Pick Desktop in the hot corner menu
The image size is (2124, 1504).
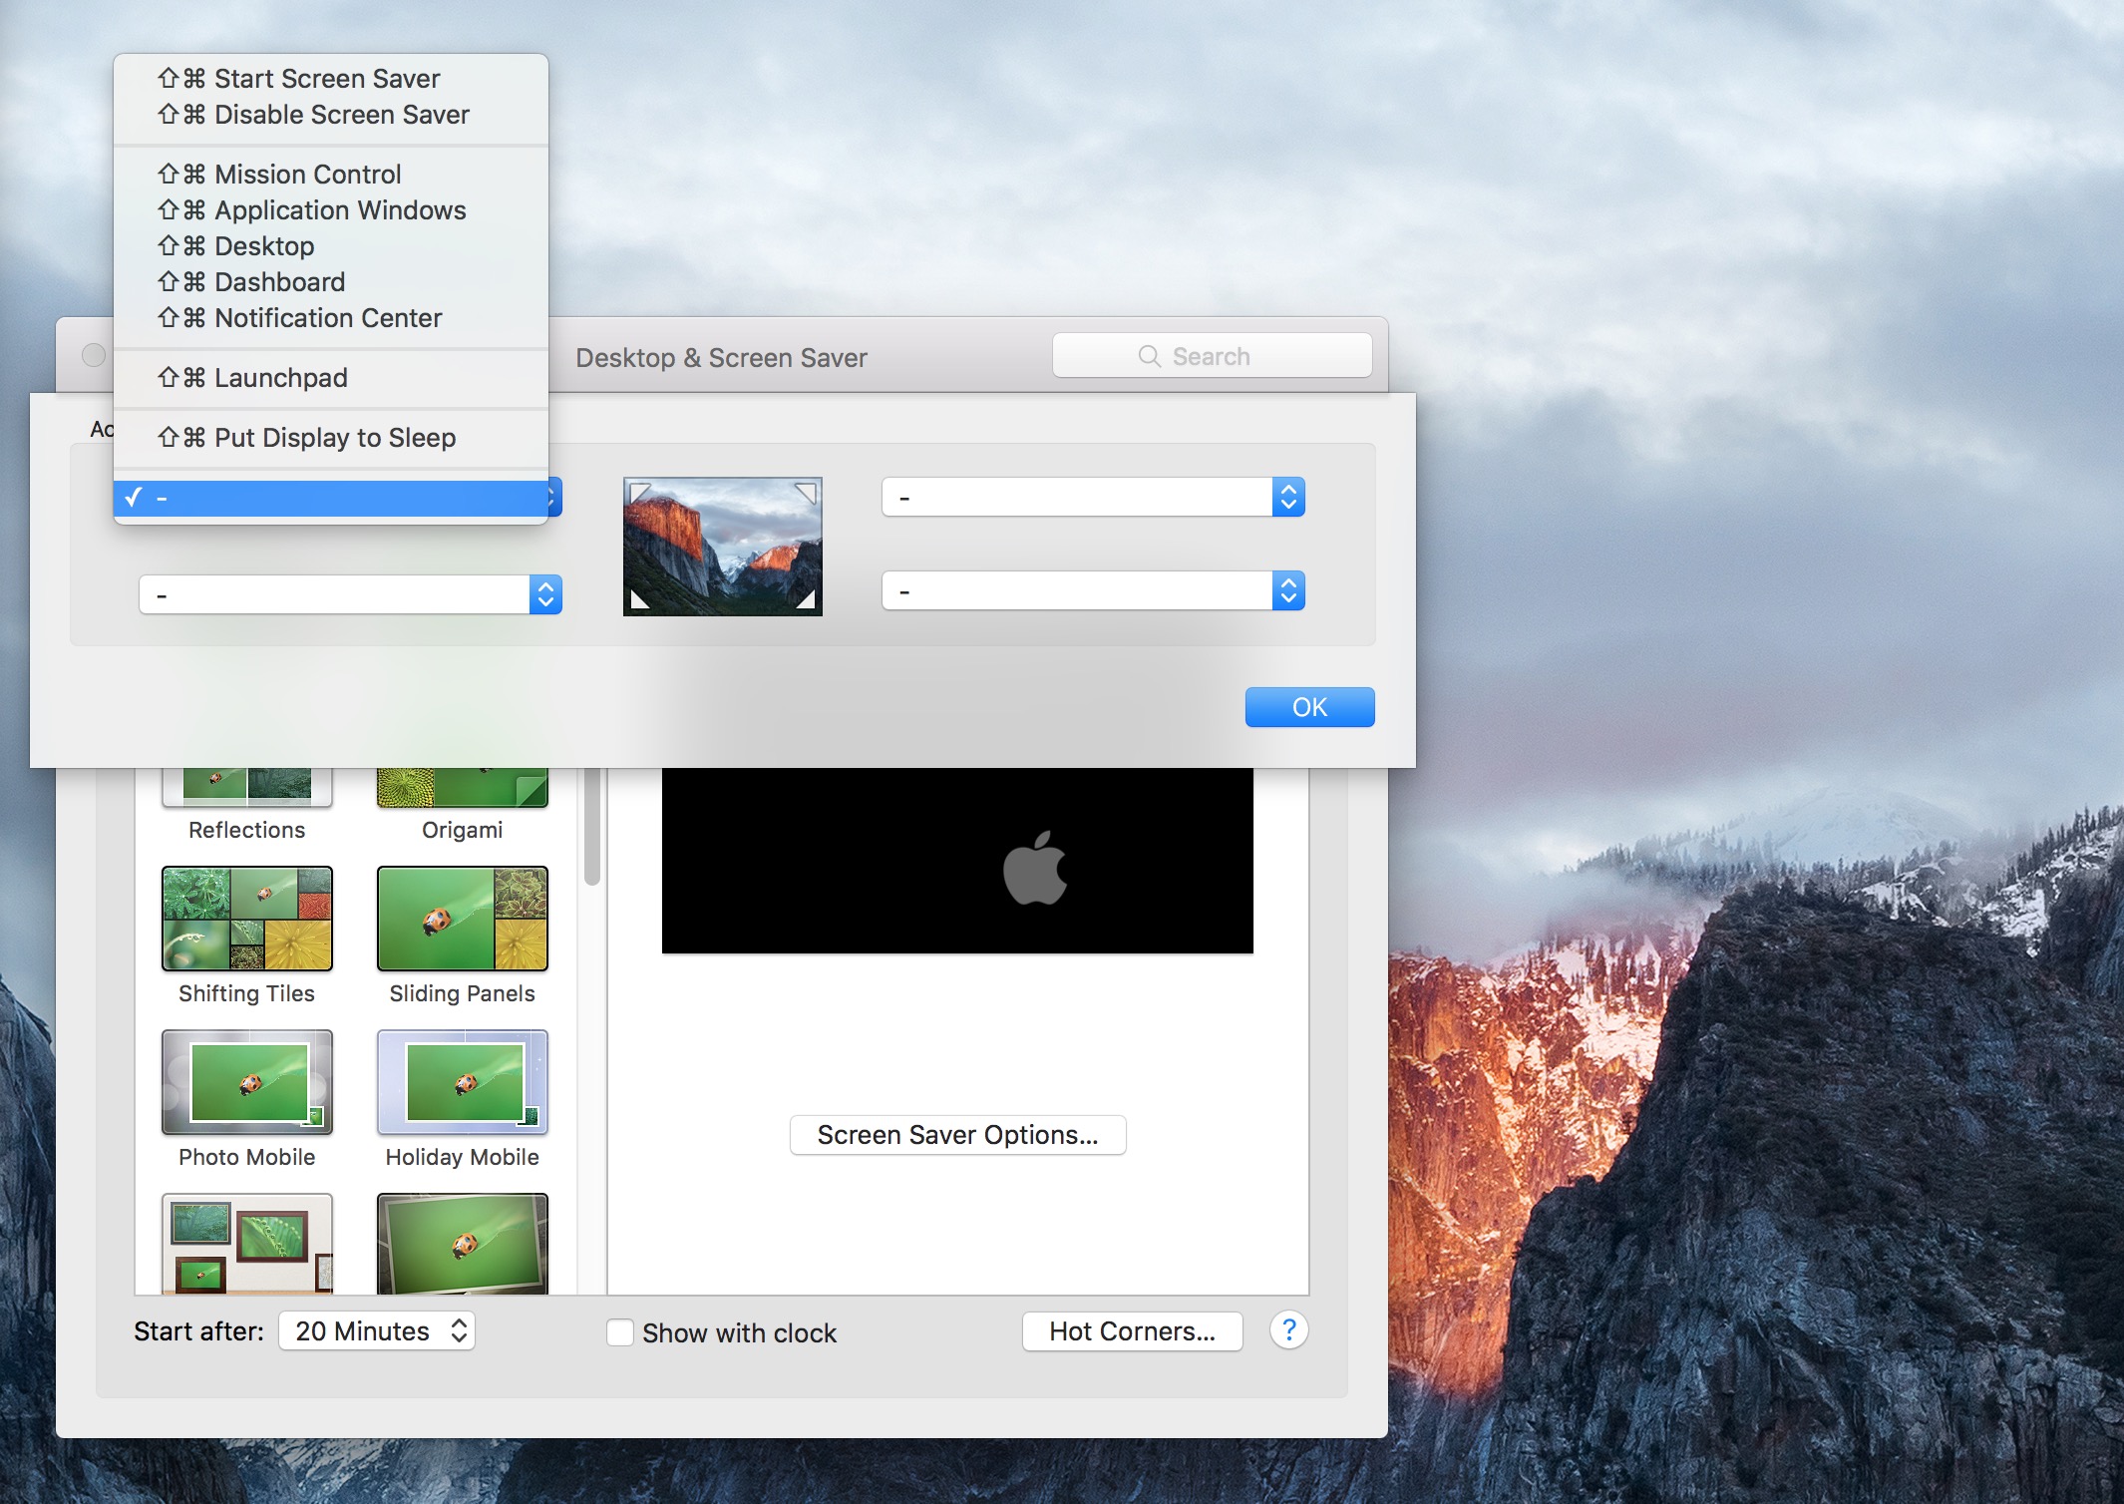click(x=331, y=246)
